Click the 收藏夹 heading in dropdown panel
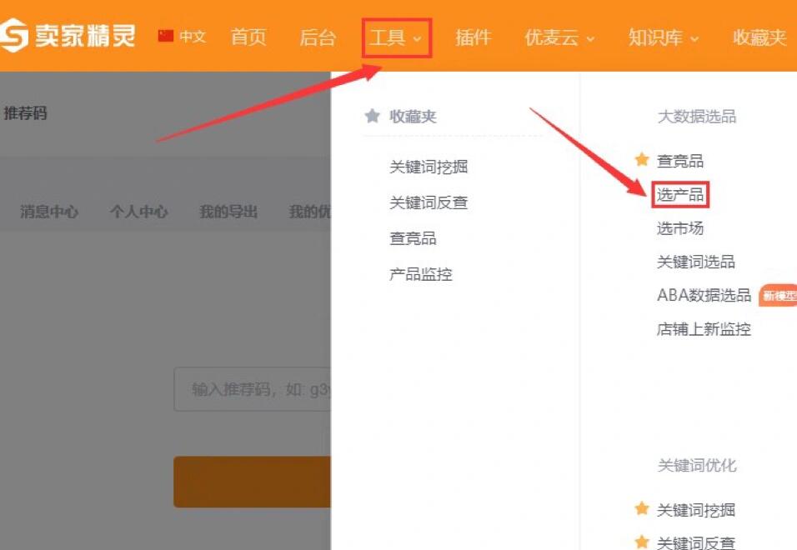The height and width of the screenshot is (550, 797). point(413,117)
